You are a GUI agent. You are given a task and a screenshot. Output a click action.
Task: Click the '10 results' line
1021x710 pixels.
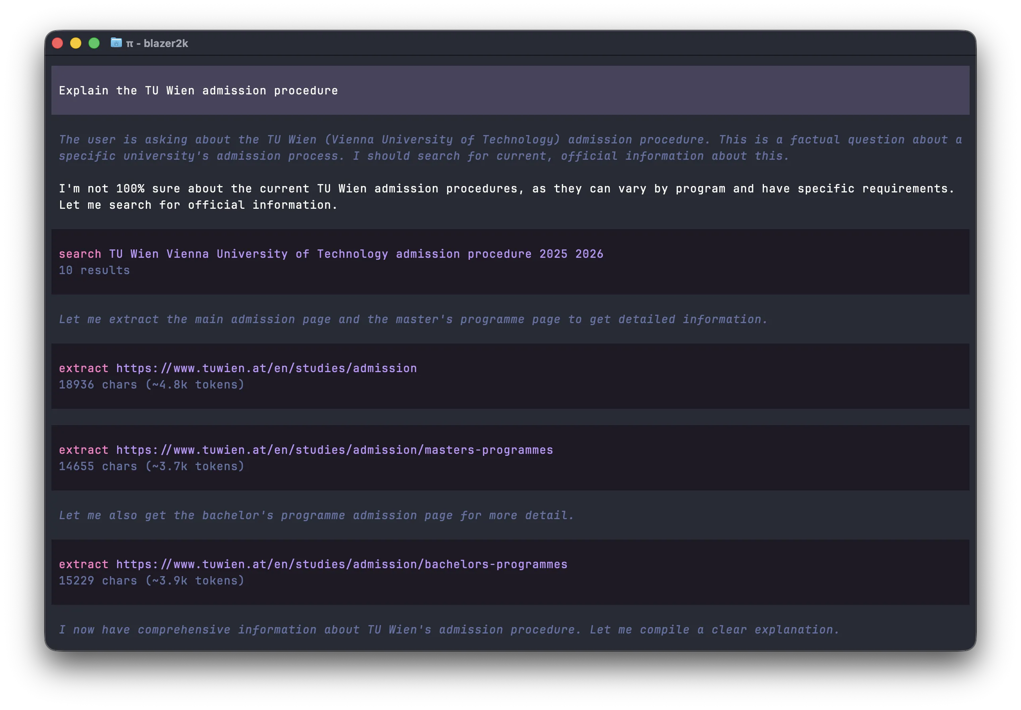(x=94, y=270)
